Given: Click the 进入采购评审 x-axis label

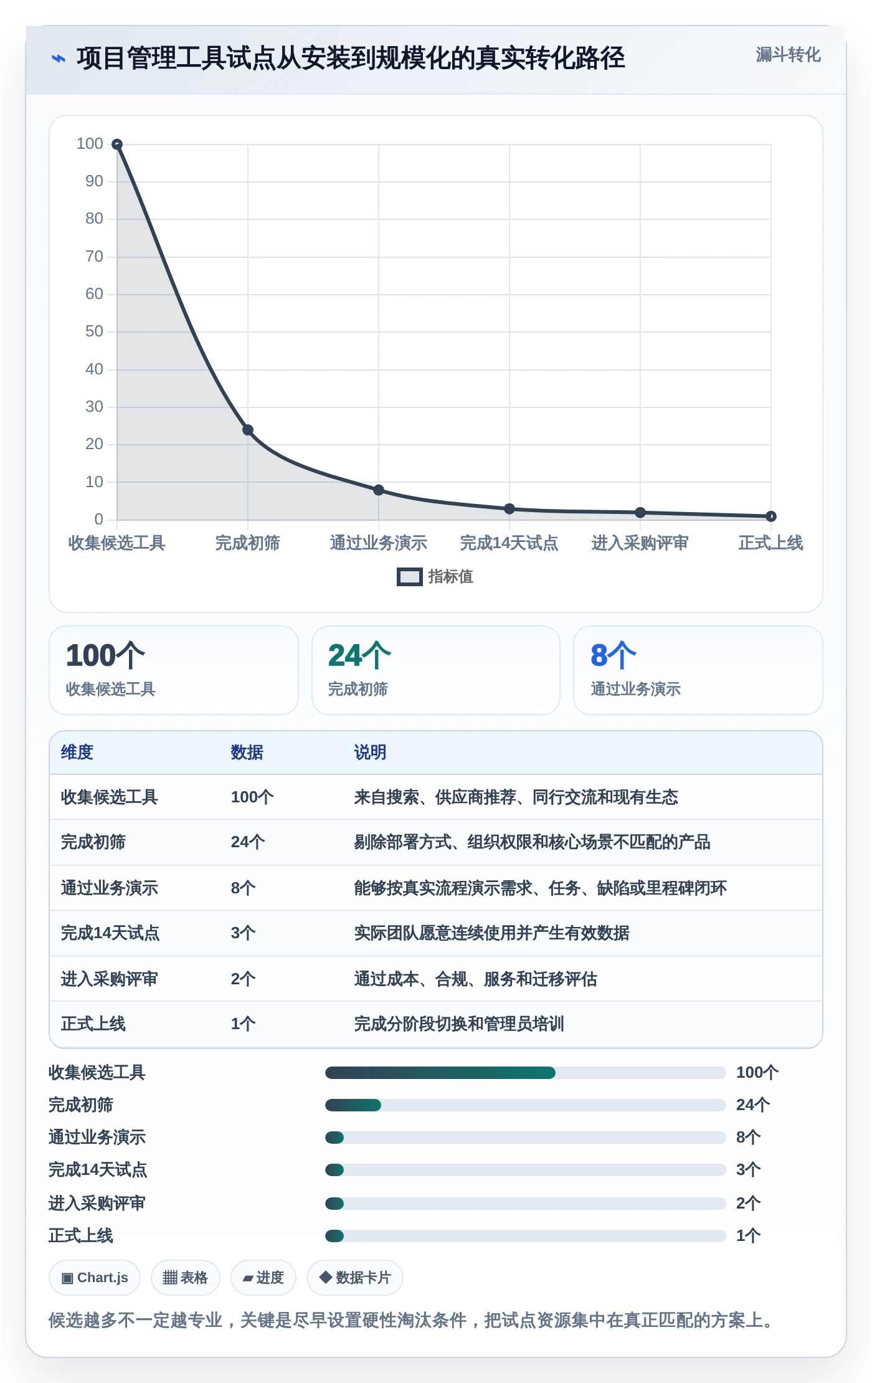Looking at the screenshot, I should (640, 543).
